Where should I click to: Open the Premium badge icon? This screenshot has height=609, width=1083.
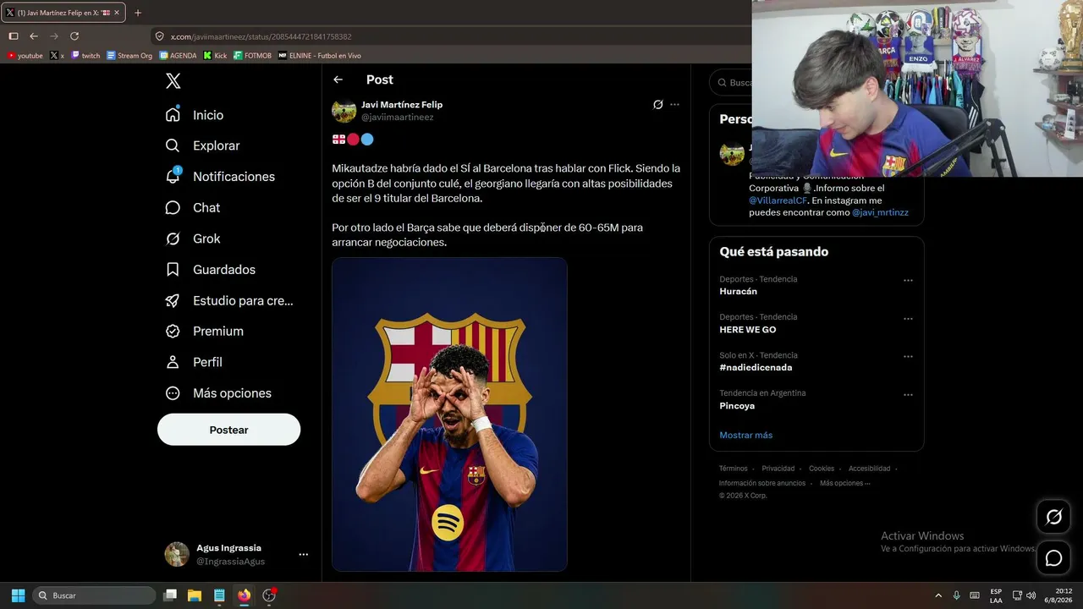[x=173, y=332]
